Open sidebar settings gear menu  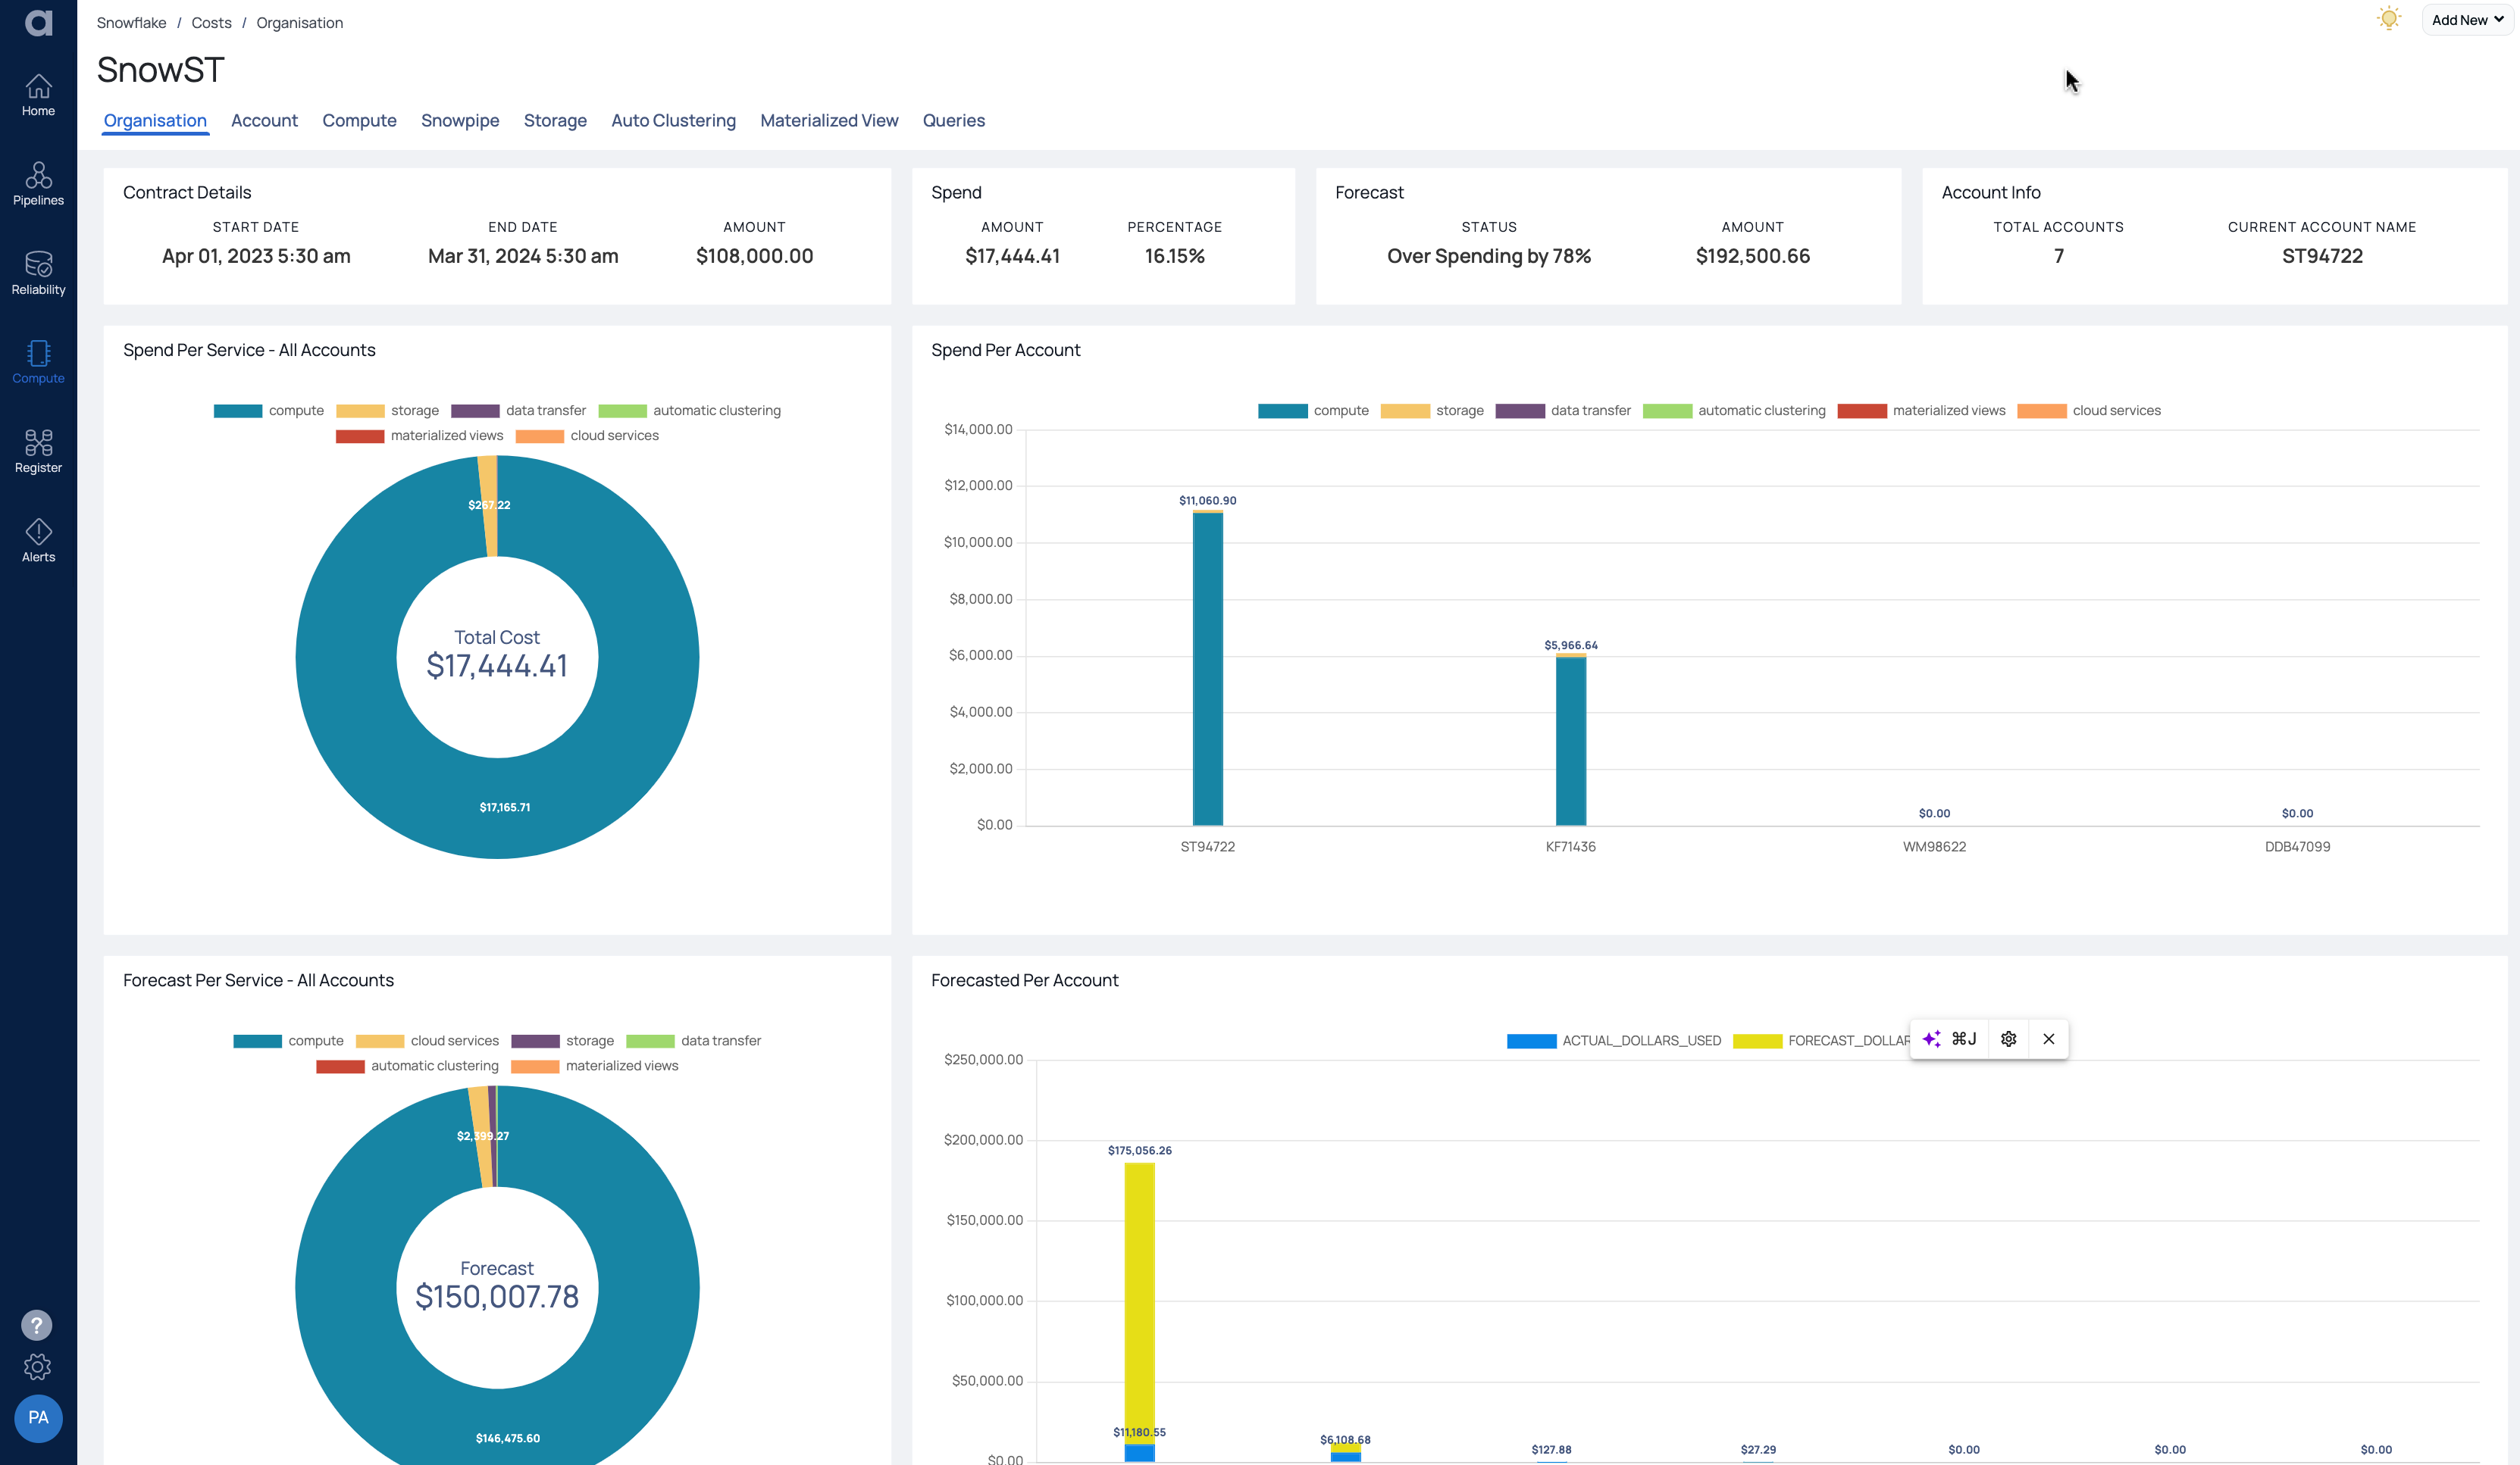(x=37, y=1367)
